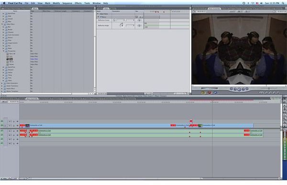Select the Pen tool in palette

click(x=285, y=126)
